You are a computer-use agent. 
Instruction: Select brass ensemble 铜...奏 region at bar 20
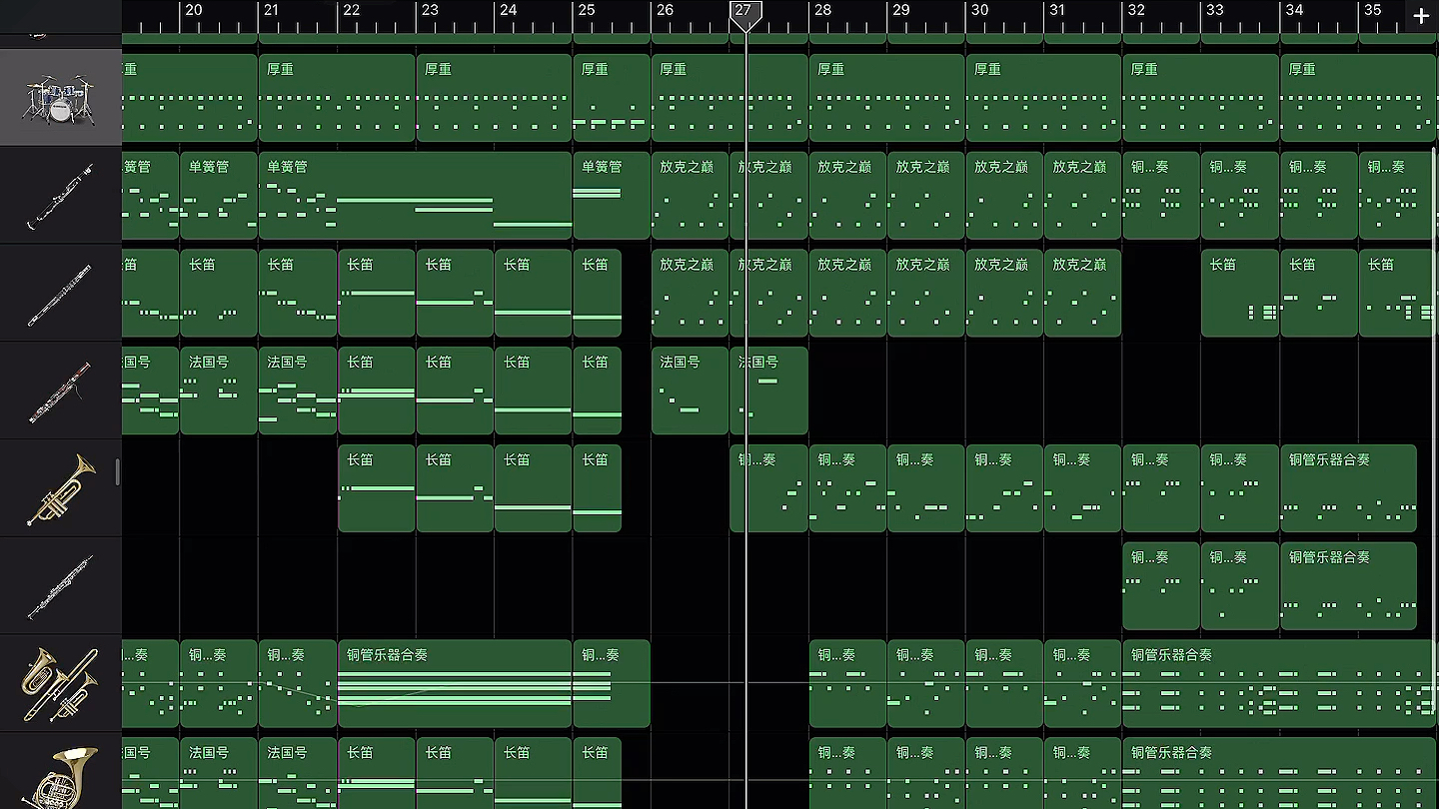coord(219,684)
